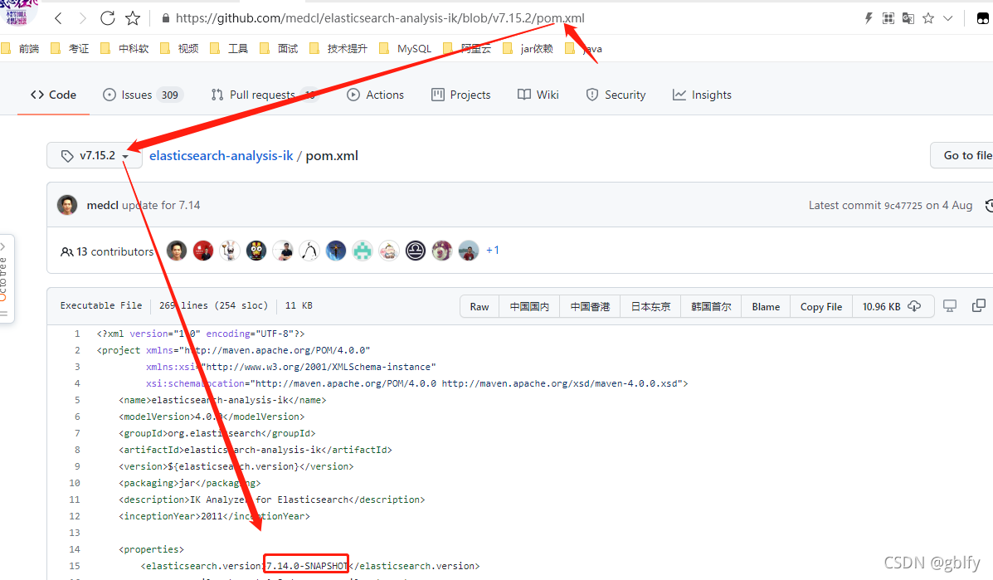Click line number 15 in the code view
The width and height of the screenshot is (993, 580).
point(75,566)
